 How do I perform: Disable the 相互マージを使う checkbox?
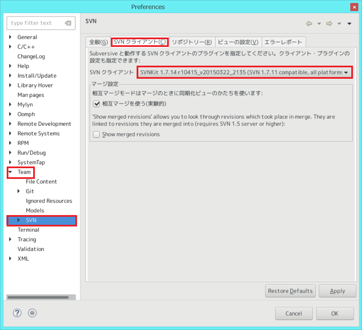[96, 104]
